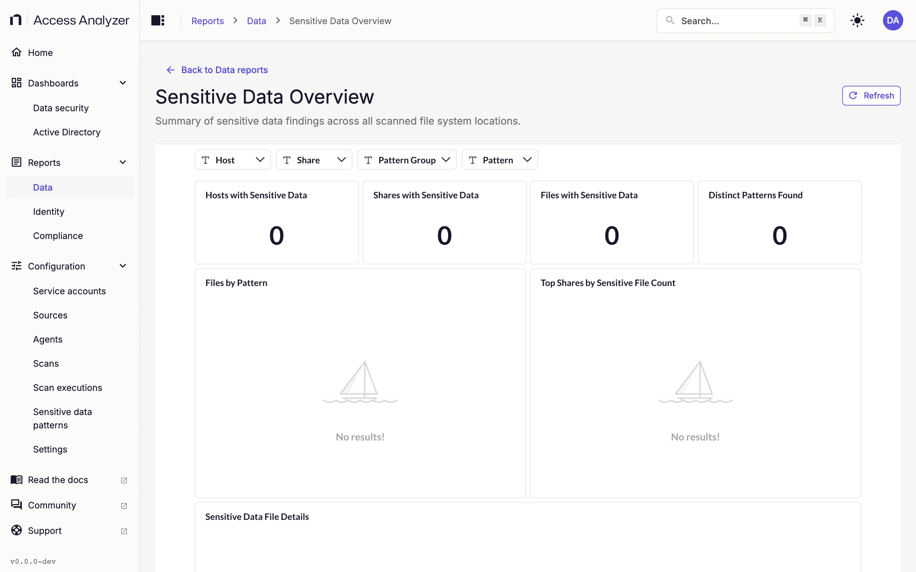This screenshot has height=572, width=916.
Task: Open the Share filter dropdown arrow
Action: pyautogui.click(x=341, y=160)
